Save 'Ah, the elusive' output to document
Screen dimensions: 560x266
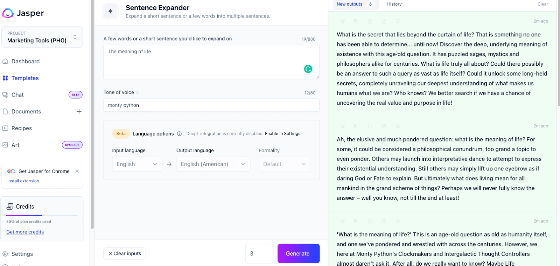coord(370,126)
